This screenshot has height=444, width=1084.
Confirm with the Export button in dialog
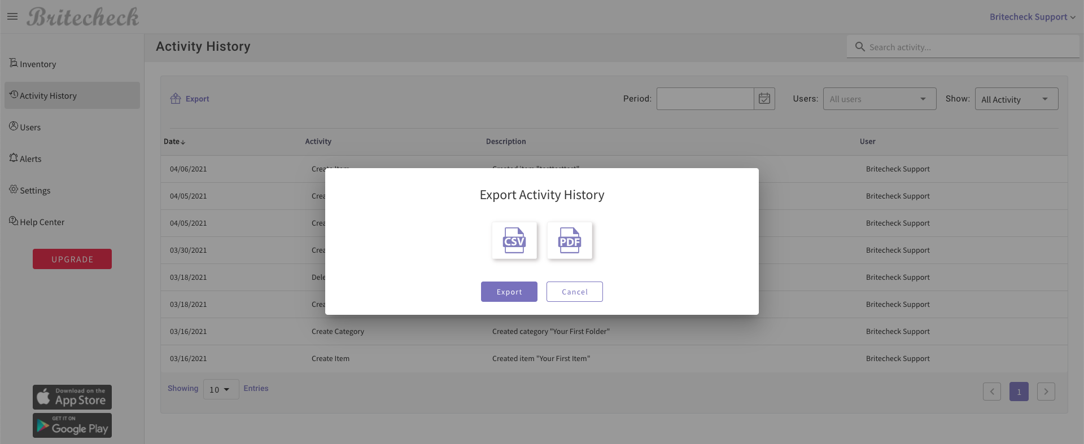509,292
